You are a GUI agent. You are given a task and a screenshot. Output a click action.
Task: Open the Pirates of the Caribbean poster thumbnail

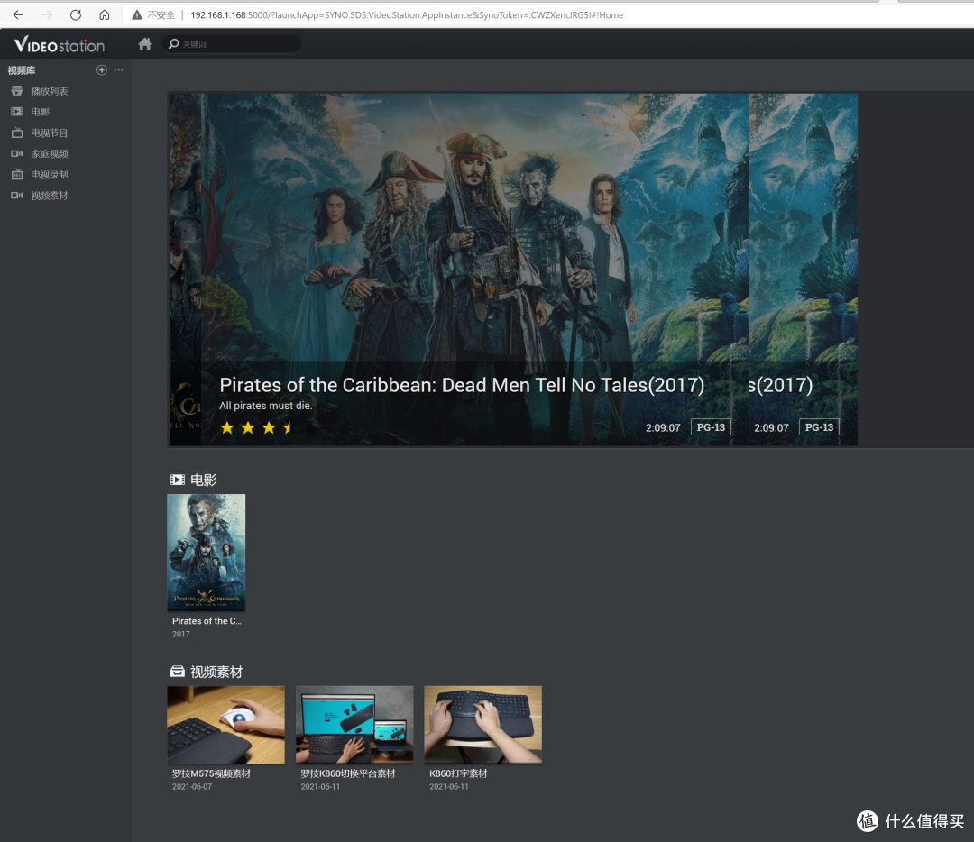click(206, 553)
